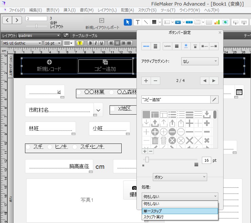Image resolution: width=251 pixels, height=223 pixels.
Task: Pick the circled plus icon glyph
Action: 155,132
